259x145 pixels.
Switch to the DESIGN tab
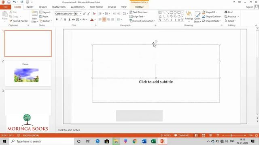point(42,7)
